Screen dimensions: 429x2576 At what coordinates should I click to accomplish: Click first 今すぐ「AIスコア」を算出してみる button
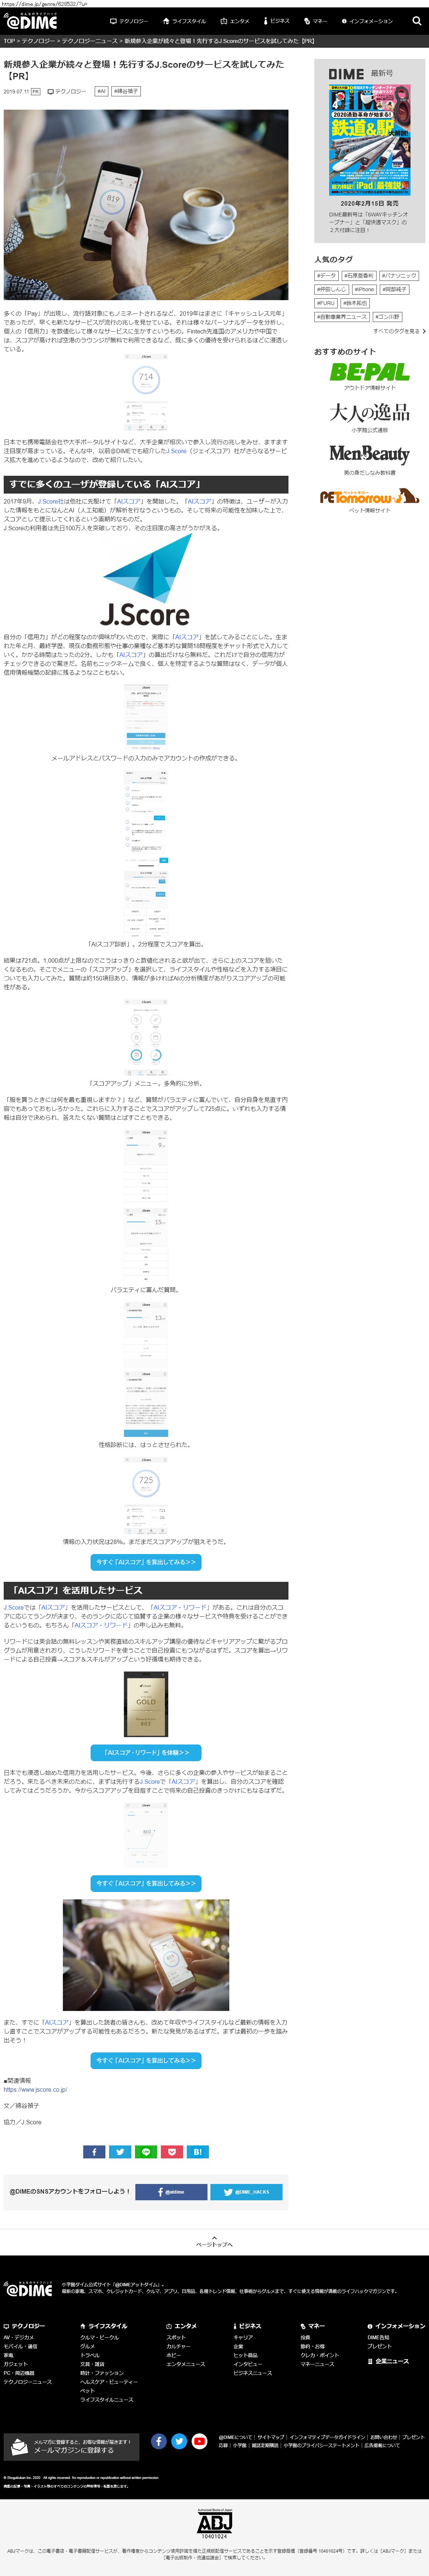pyautogui.click(x=146, y=1561)
